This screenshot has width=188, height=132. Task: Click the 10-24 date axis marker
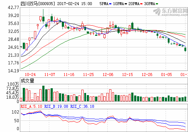point(30,74)
